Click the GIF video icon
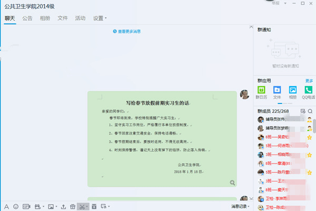The image size is (316, 211). click(26, 206)
